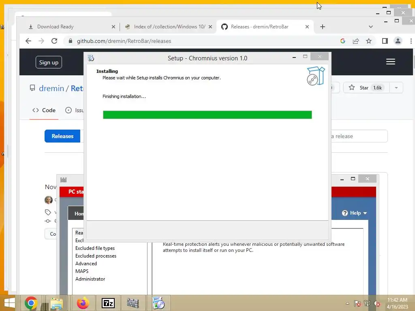Viewport: 415px width, 311px height.
Task: Open the tab search chevron
Action: [x=371, y=27]
